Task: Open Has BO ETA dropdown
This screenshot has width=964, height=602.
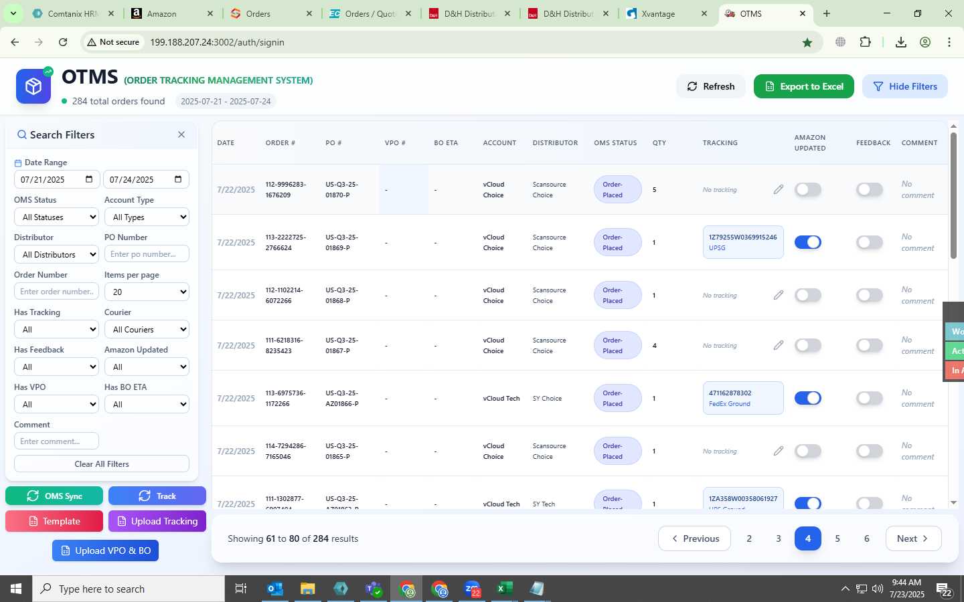Action: [x=147, y=404]
